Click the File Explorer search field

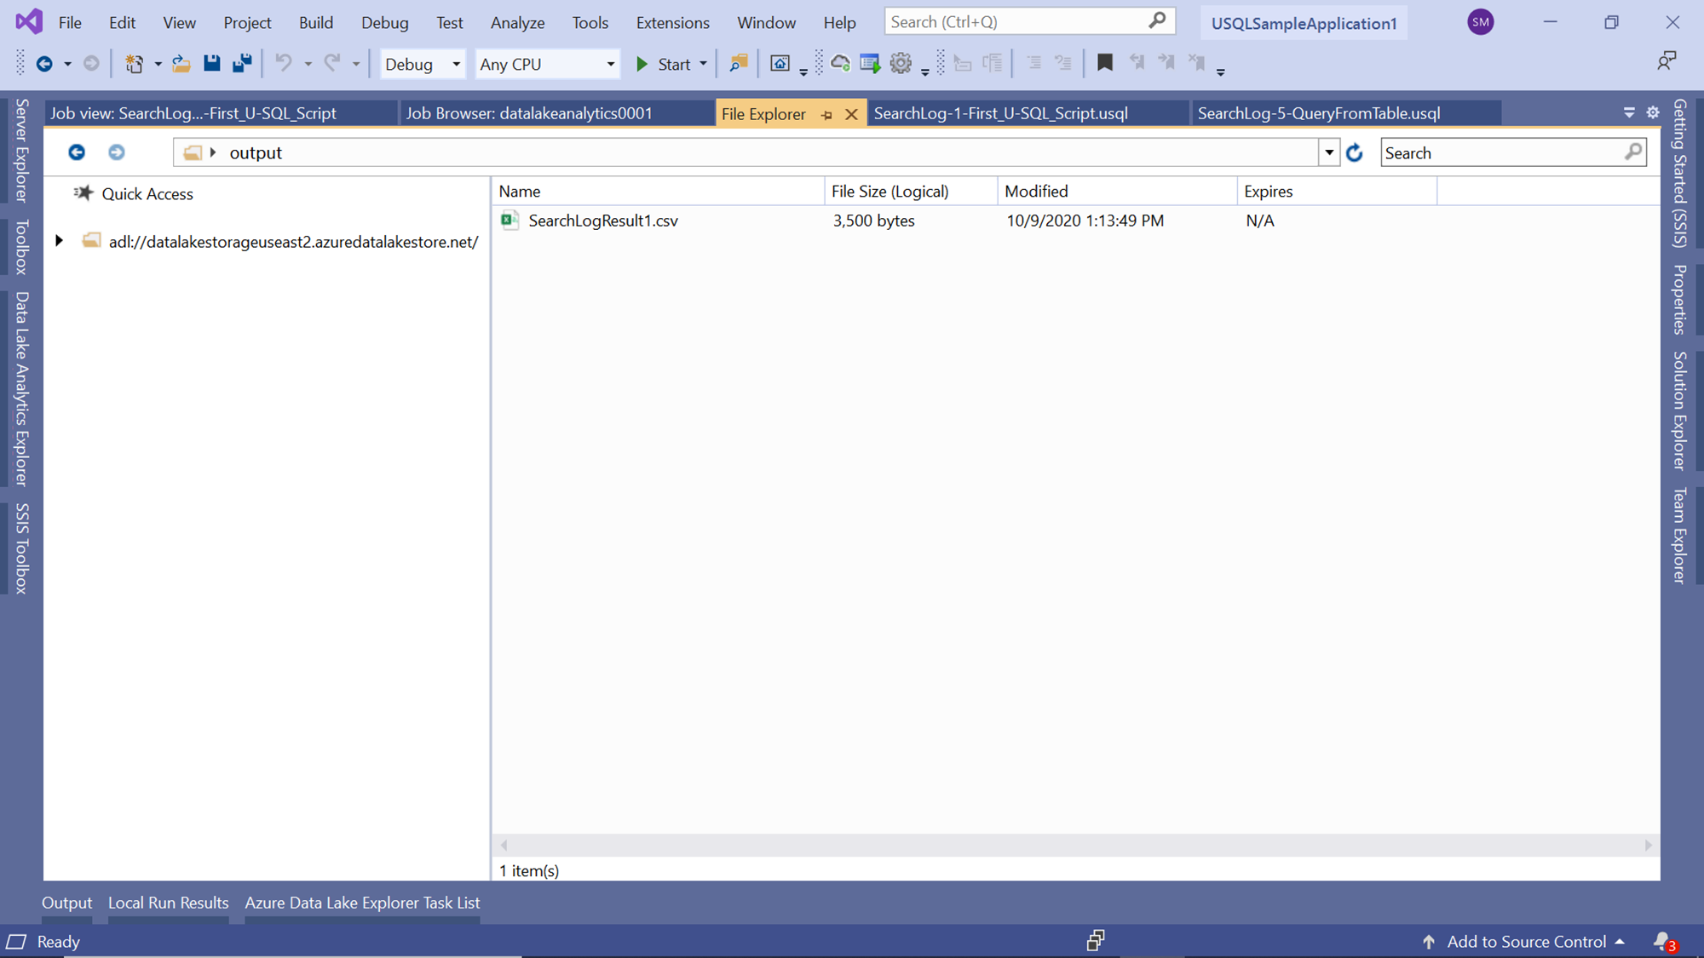click(x=1501, y=153)
